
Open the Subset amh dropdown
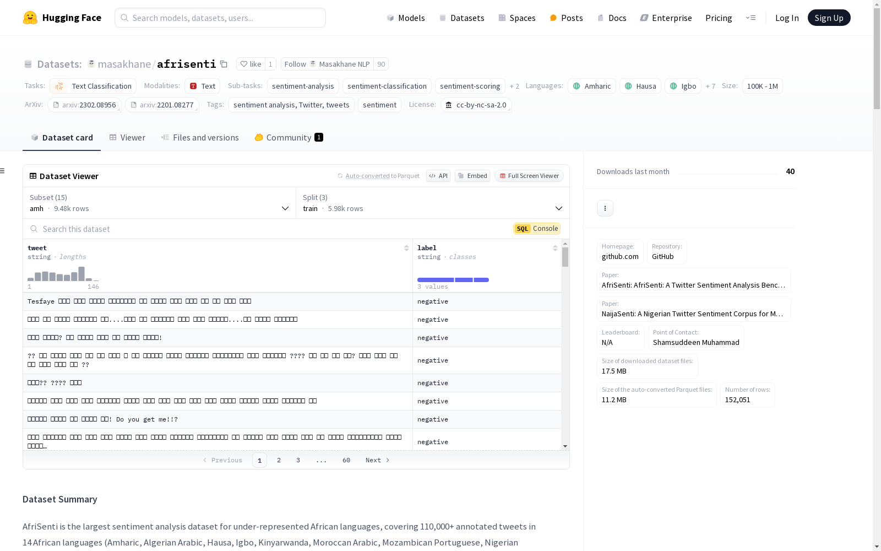click(160, 203)
